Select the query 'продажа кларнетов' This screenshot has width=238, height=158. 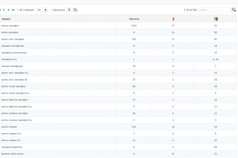click(12, 147)
